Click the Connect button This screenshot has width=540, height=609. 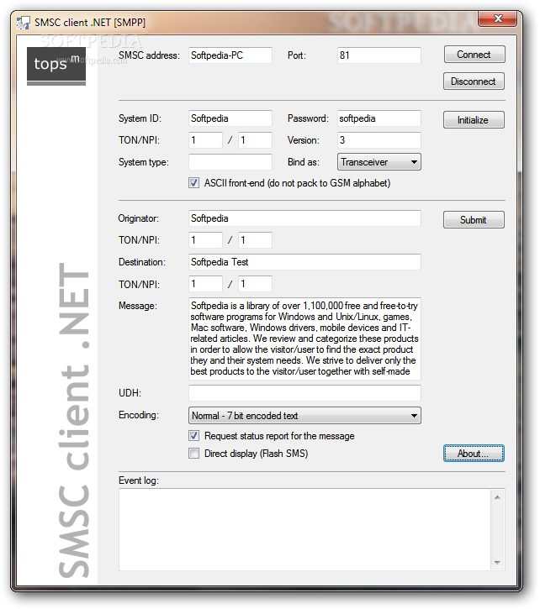pyautogui.click(x=474, y=55)
